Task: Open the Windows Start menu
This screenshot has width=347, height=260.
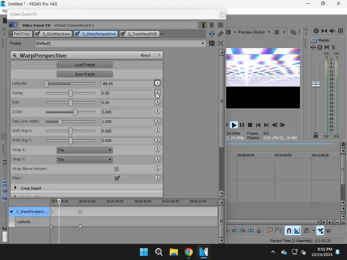Action: 144,252
